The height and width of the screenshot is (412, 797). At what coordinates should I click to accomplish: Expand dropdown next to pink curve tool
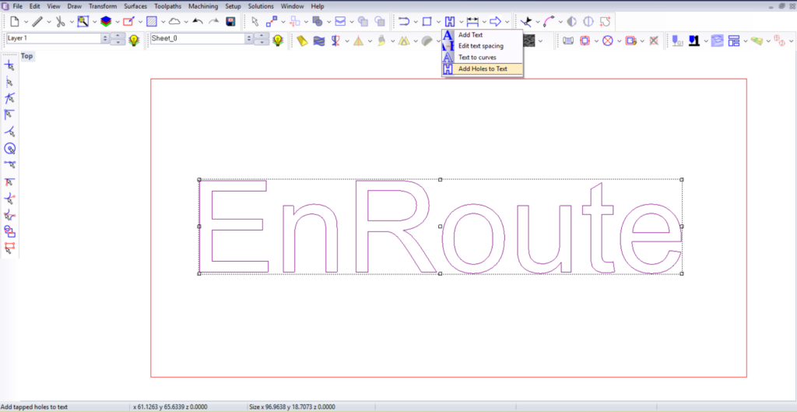[560, 22]
